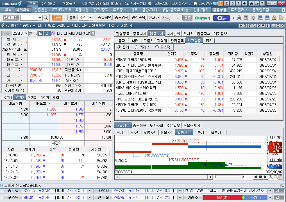286x202 pixels.
Task: Open the 해외주식 top menu
Action: (x=23, y=10)
